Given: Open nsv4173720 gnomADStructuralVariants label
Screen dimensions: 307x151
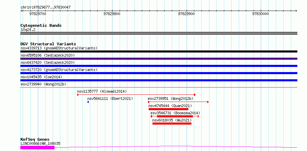Looking at the screenshot, I should point(59,70).
